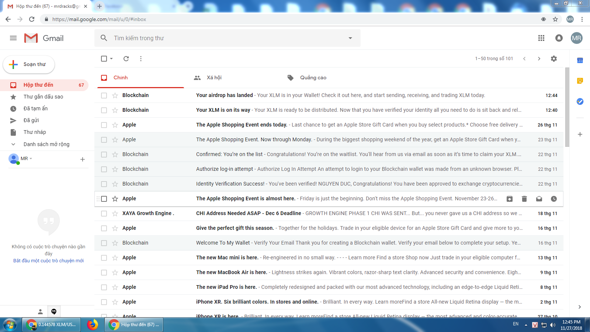
Task: Open the select-all dropdown arrow
Action: pyautogui.click(x=111, y=59)
